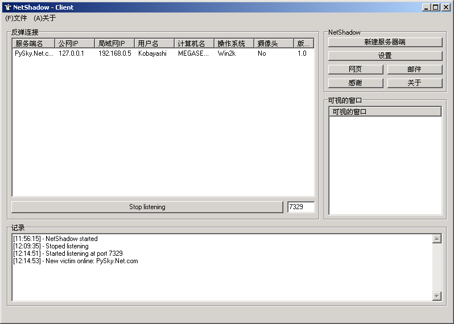Screen dimensions: 454x324
Task: Open 设置 settings button
Action: [385, 56]
